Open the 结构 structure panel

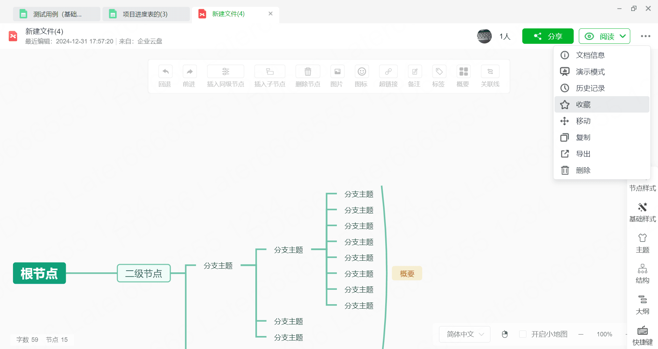[x=643, y=274]
